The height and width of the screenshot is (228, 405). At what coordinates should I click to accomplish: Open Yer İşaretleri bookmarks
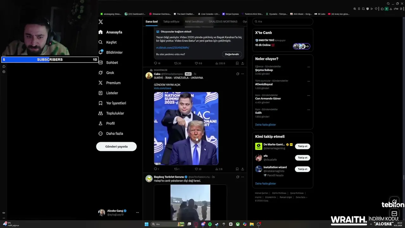pos(112,103)
